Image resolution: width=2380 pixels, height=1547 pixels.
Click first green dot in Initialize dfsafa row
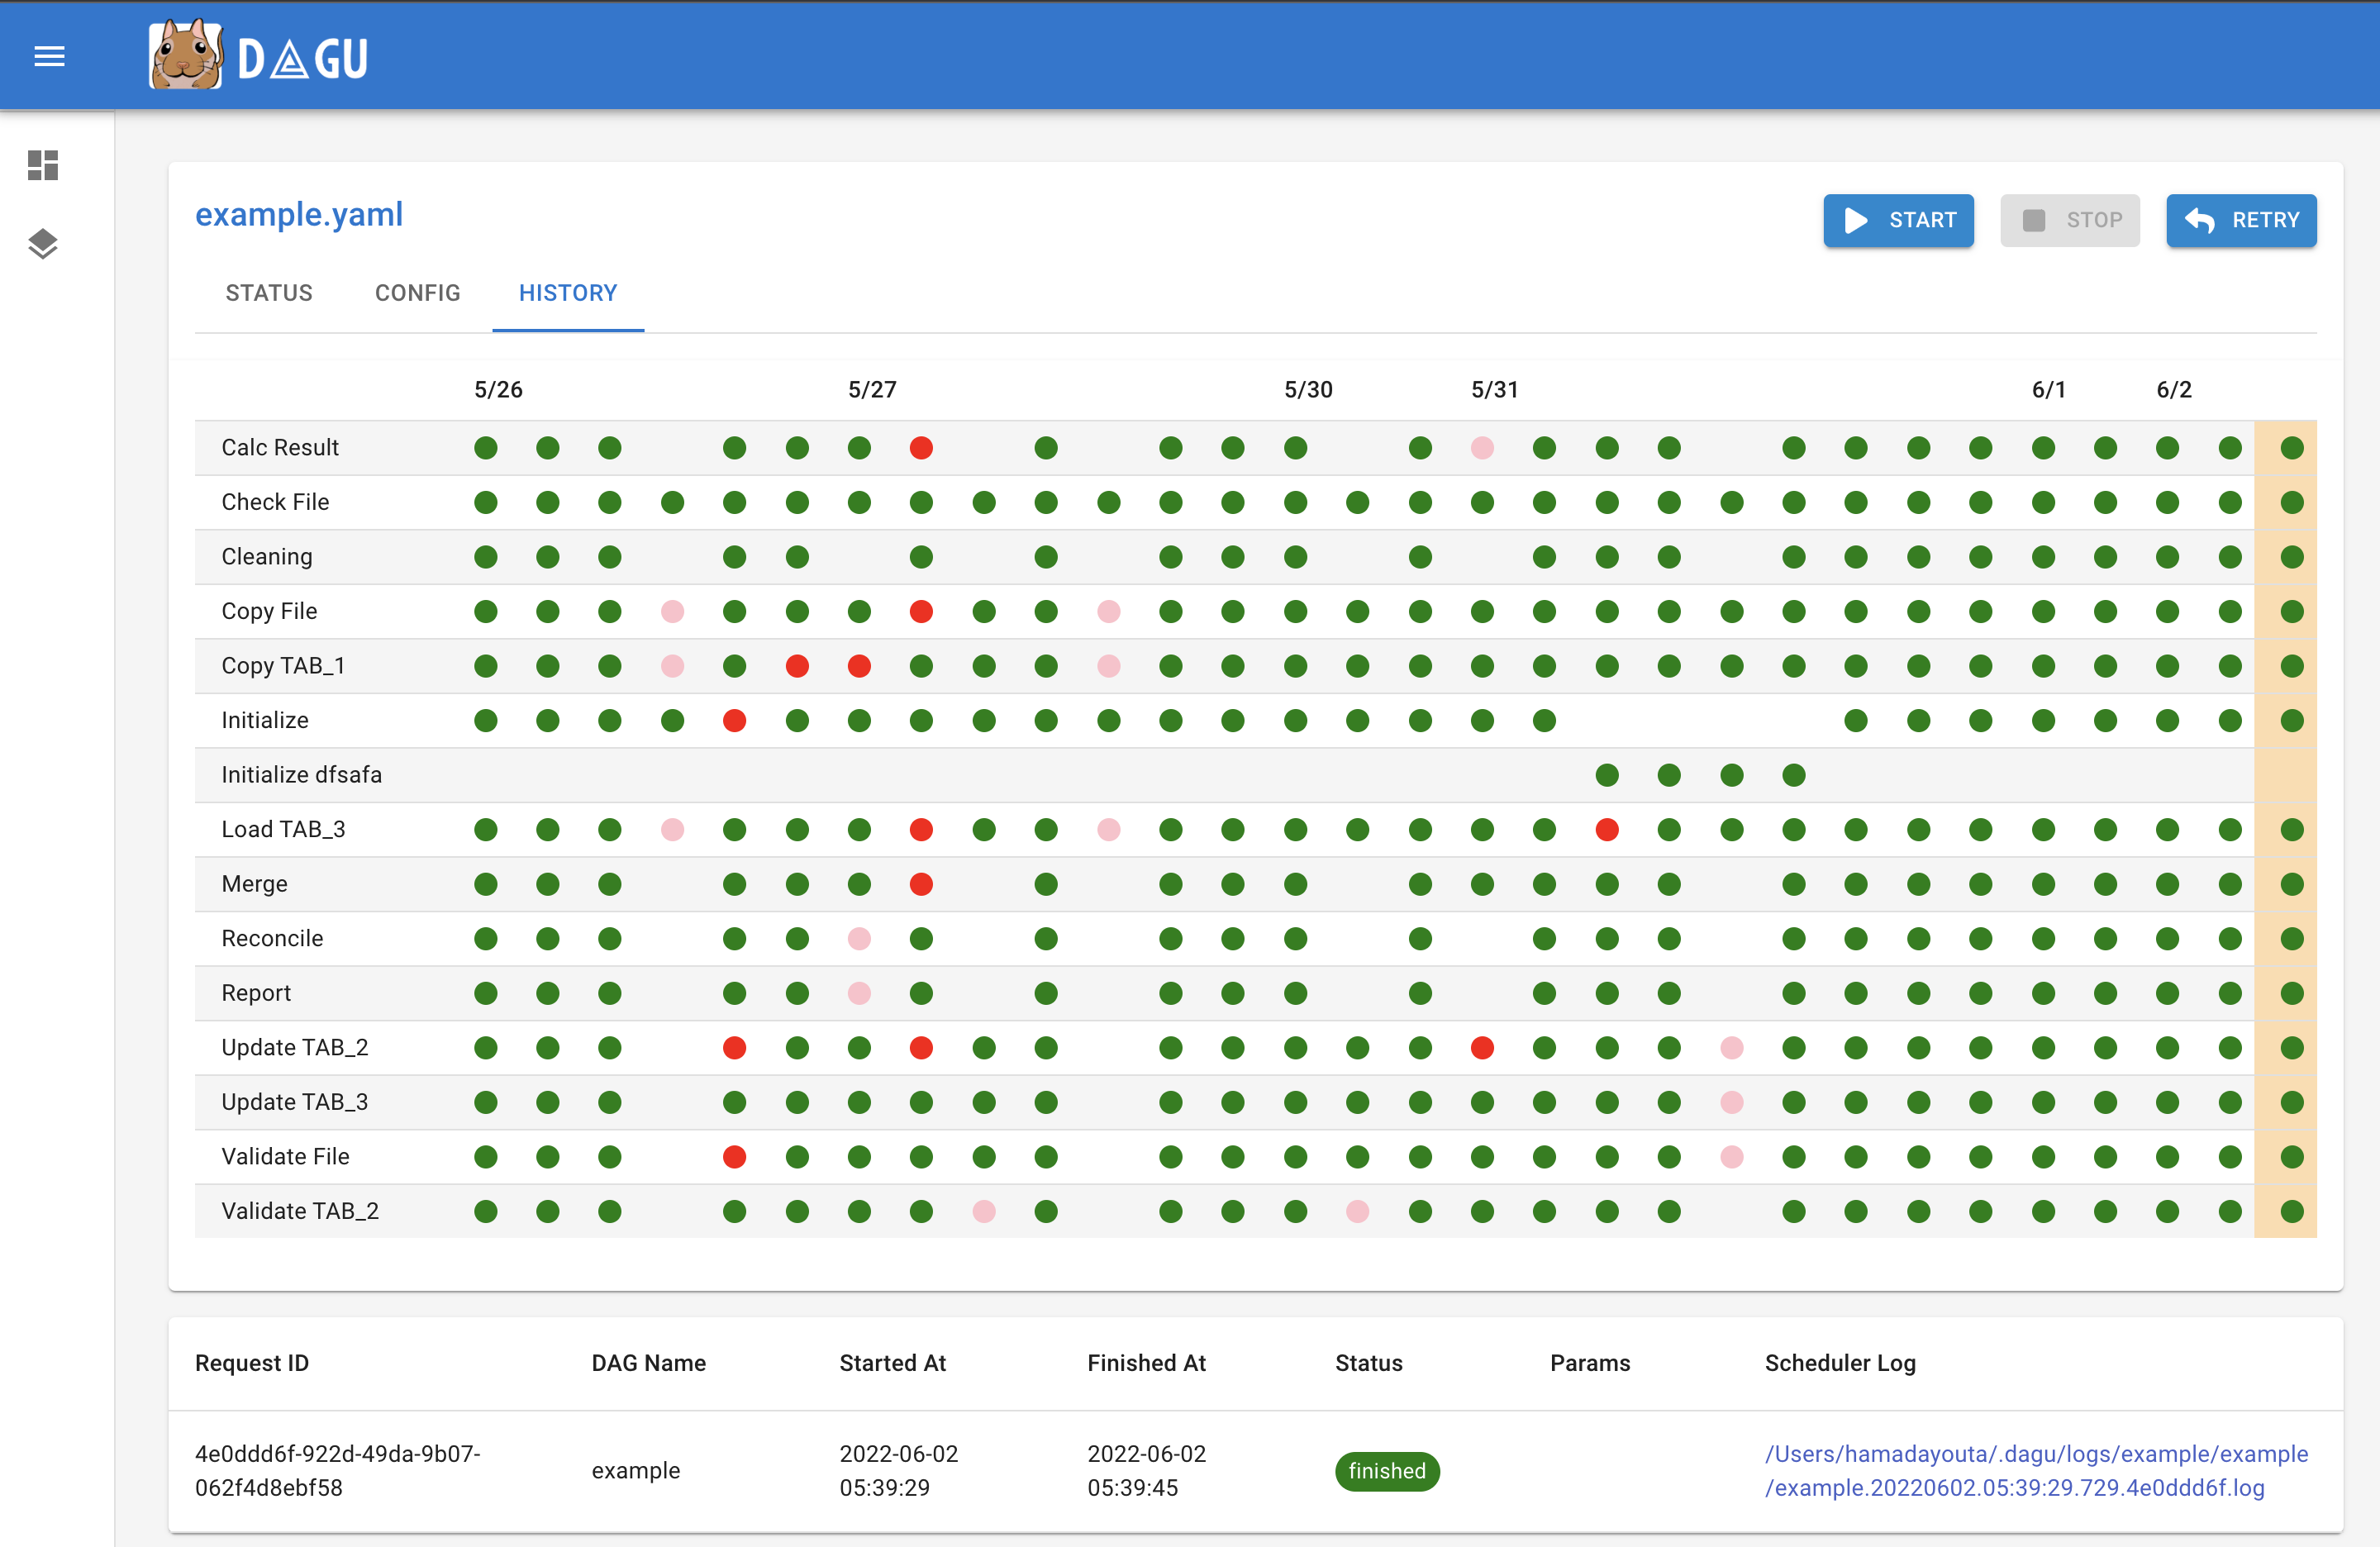tap(1606, 775)
